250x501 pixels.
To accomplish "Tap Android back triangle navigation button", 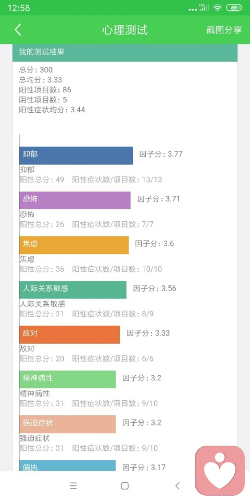I will (178, 486).
